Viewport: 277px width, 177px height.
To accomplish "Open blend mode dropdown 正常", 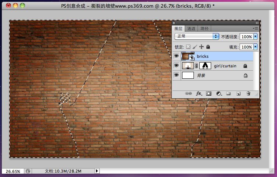I will coord(196,36).
